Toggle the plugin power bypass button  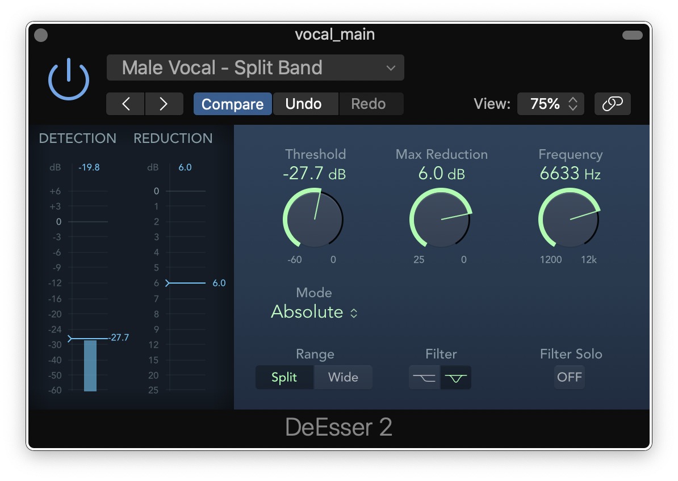click(x=68, y=81)
